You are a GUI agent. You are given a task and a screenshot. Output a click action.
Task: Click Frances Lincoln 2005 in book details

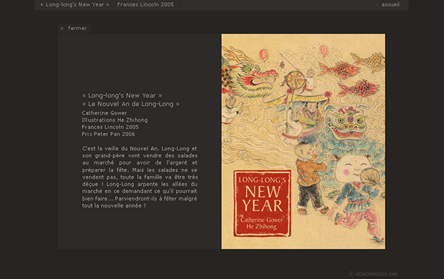pyautogui.click(x=110, y=127)
